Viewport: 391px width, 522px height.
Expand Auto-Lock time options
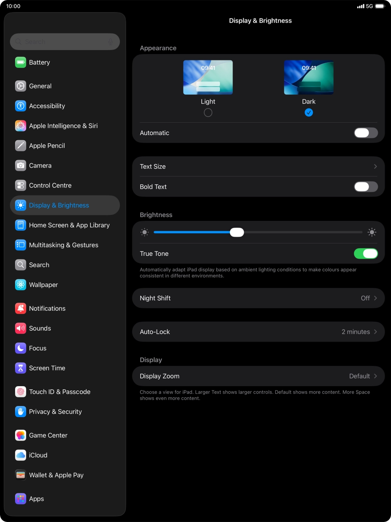[258, 332]
